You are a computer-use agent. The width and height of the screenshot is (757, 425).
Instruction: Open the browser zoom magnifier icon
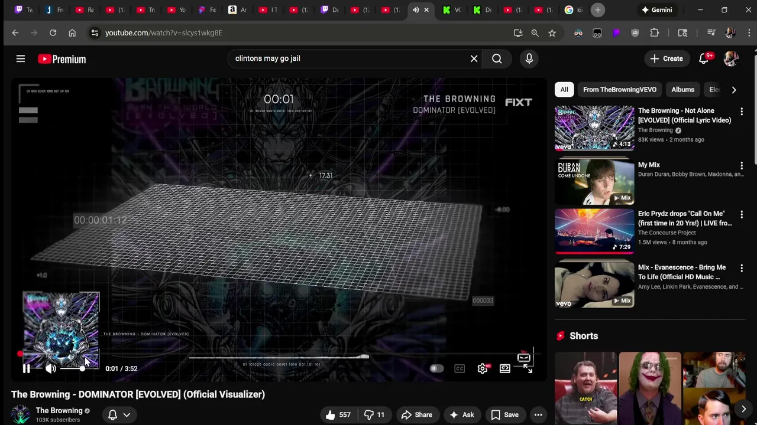pos(535,33)
